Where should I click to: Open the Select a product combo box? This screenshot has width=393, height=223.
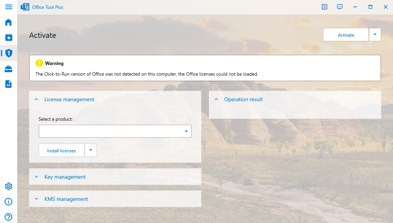[115, 131]
